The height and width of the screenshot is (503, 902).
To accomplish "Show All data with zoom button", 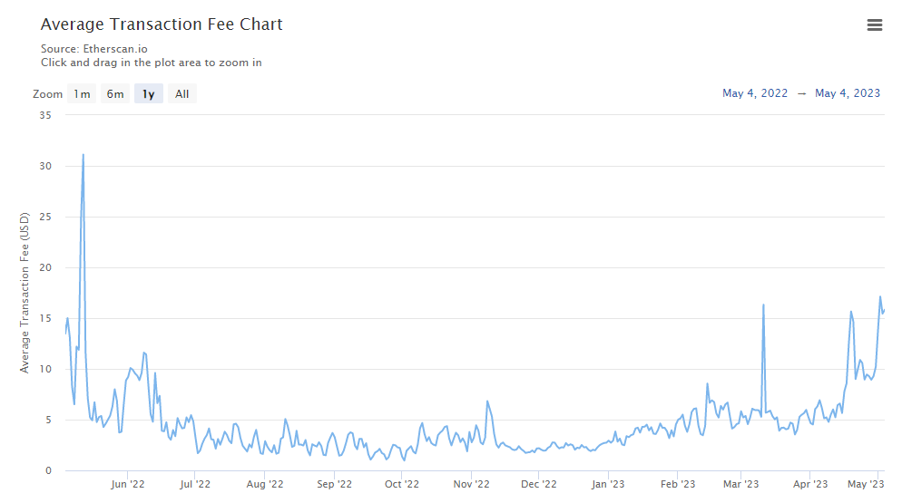I will click(x=182, y=94).
